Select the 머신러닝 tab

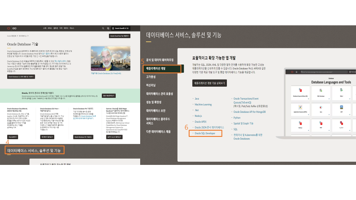coord(151,85)
